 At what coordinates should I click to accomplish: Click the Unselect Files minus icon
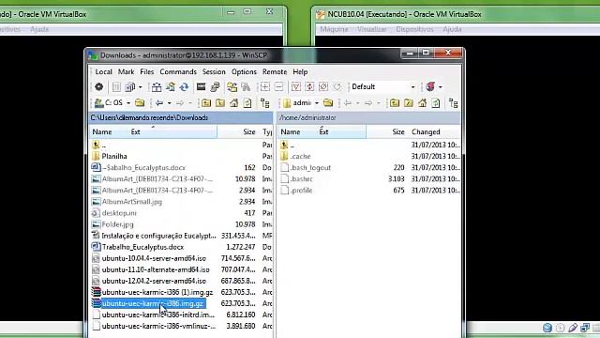pos(278,87)
